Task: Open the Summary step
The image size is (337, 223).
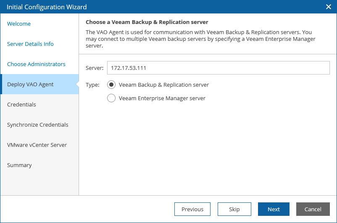Action: coord(19,165)
